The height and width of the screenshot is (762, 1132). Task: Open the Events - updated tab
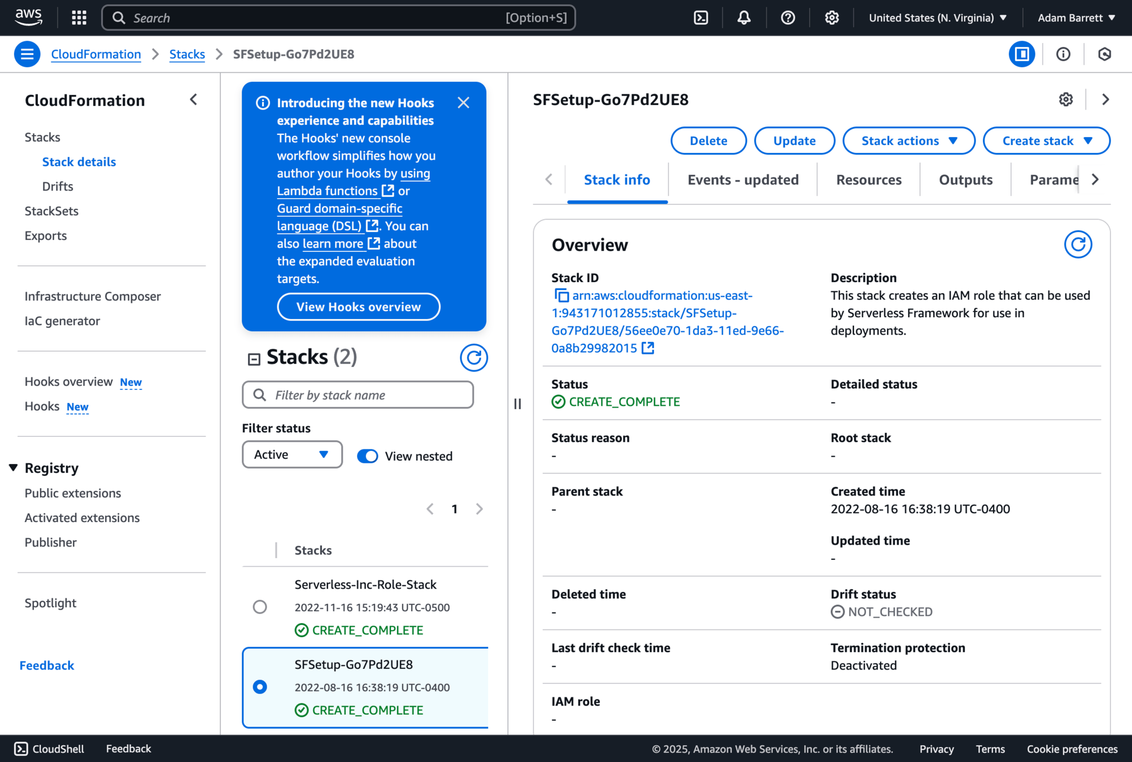(x=743, y=179)
